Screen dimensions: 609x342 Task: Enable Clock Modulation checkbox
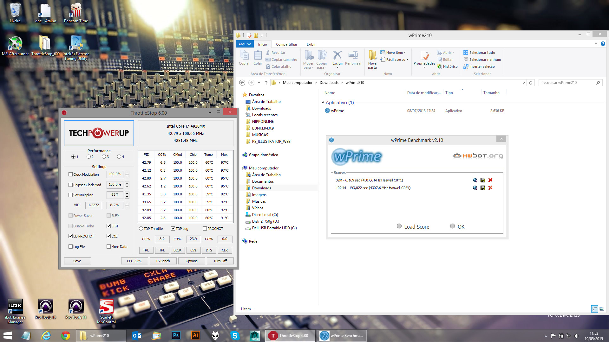[70, 174]
